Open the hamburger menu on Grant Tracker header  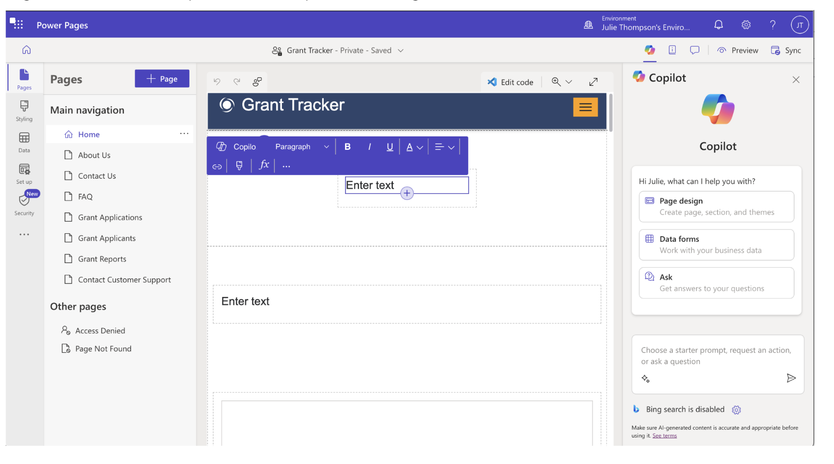586,107
